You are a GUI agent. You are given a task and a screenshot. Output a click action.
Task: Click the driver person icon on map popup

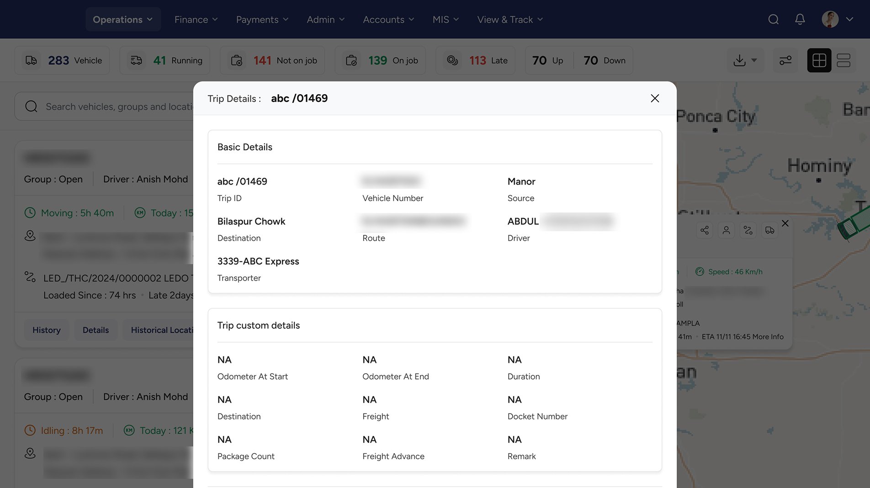[726, 230]
